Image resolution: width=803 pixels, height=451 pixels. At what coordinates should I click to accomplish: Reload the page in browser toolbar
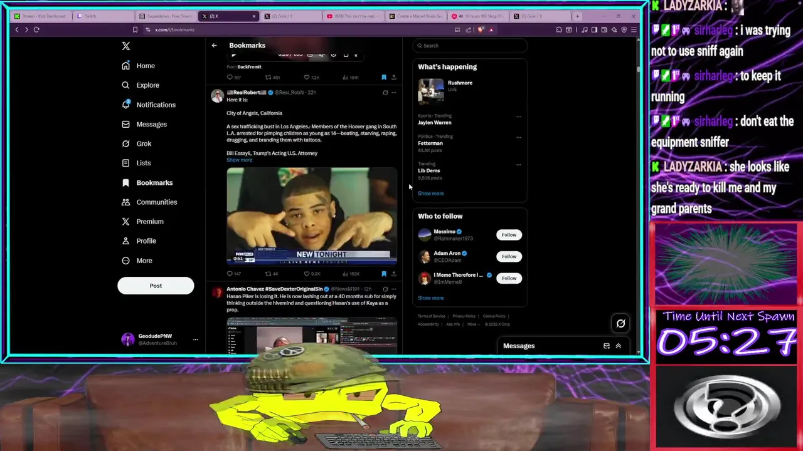tap(36, 29)
